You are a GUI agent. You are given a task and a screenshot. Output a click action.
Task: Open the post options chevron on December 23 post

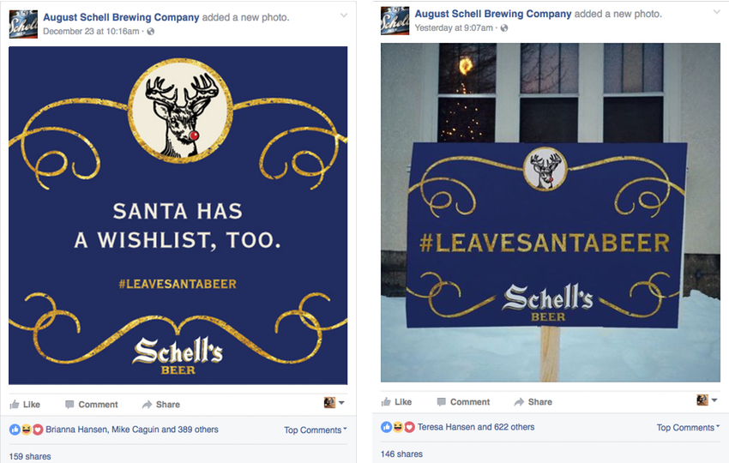pos(344,15)
